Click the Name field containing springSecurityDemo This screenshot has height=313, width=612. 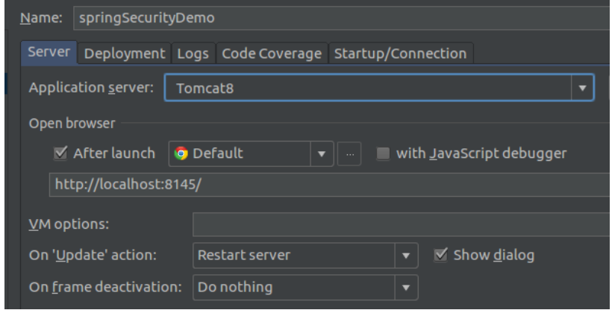click(342, 18)
